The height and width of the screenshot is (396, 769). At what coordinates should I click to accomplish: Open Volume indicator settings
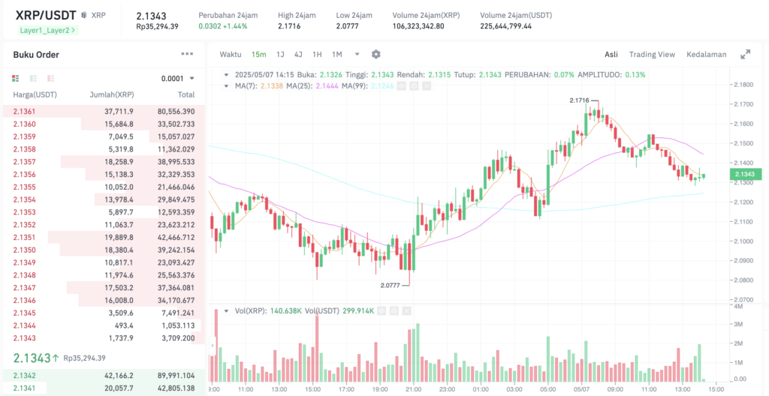point(394,310)
